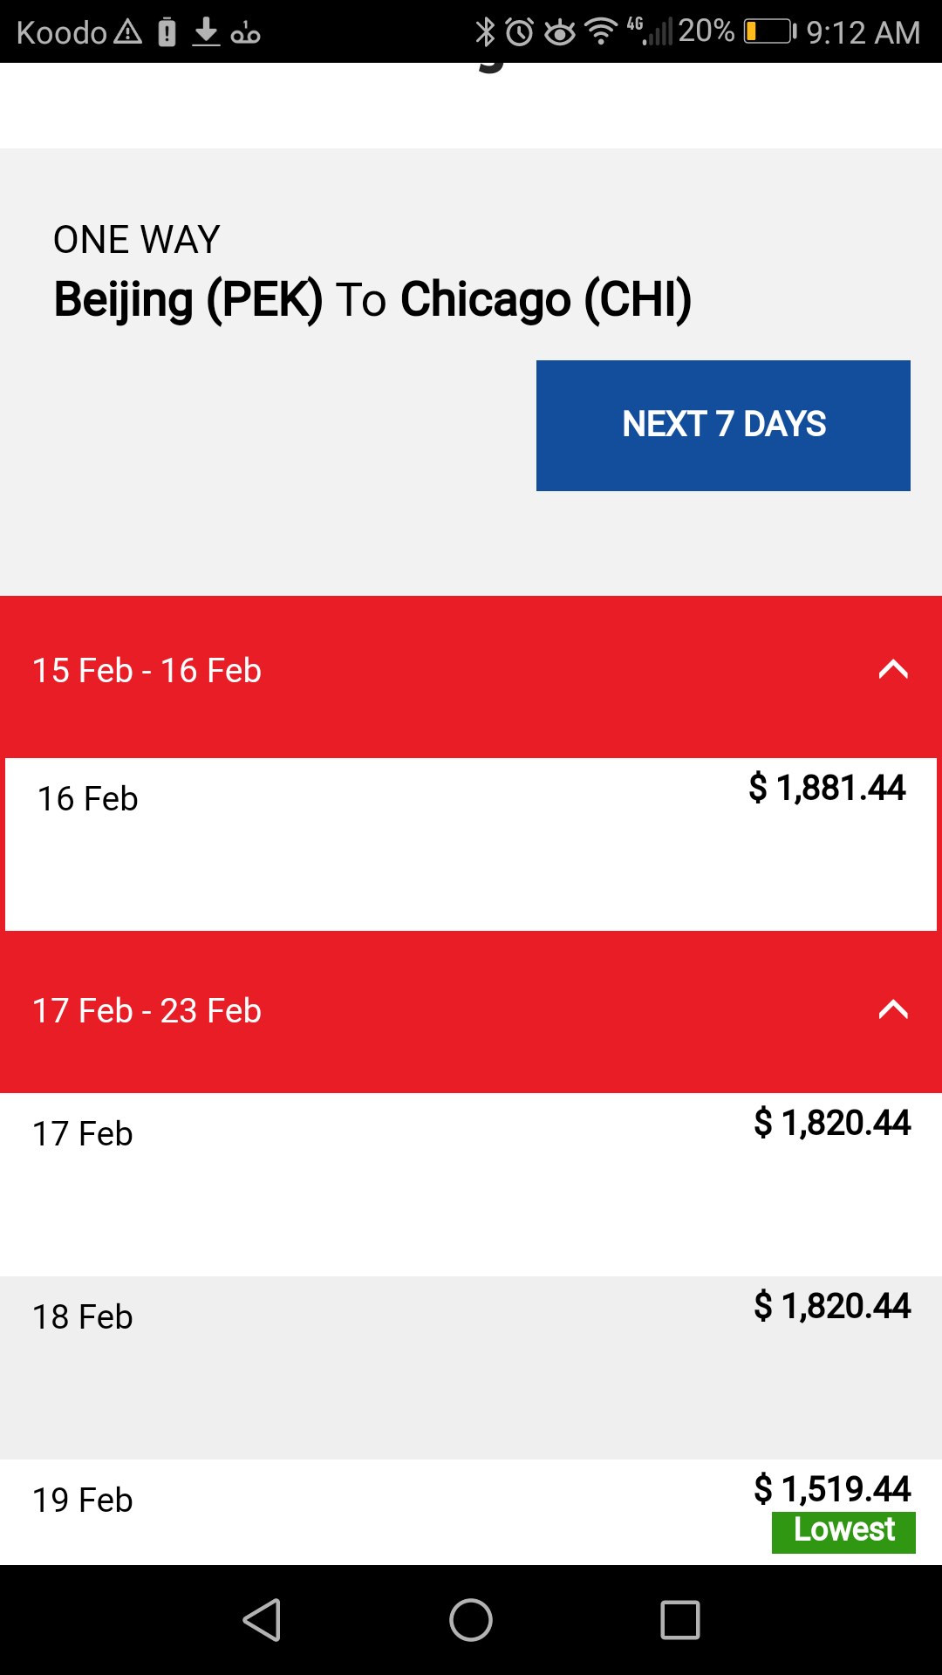Collapse the 15 Feb - 16 Feb section
Image resolution: width=942 pixels, height=1675 pixels.
coord(893,670)
